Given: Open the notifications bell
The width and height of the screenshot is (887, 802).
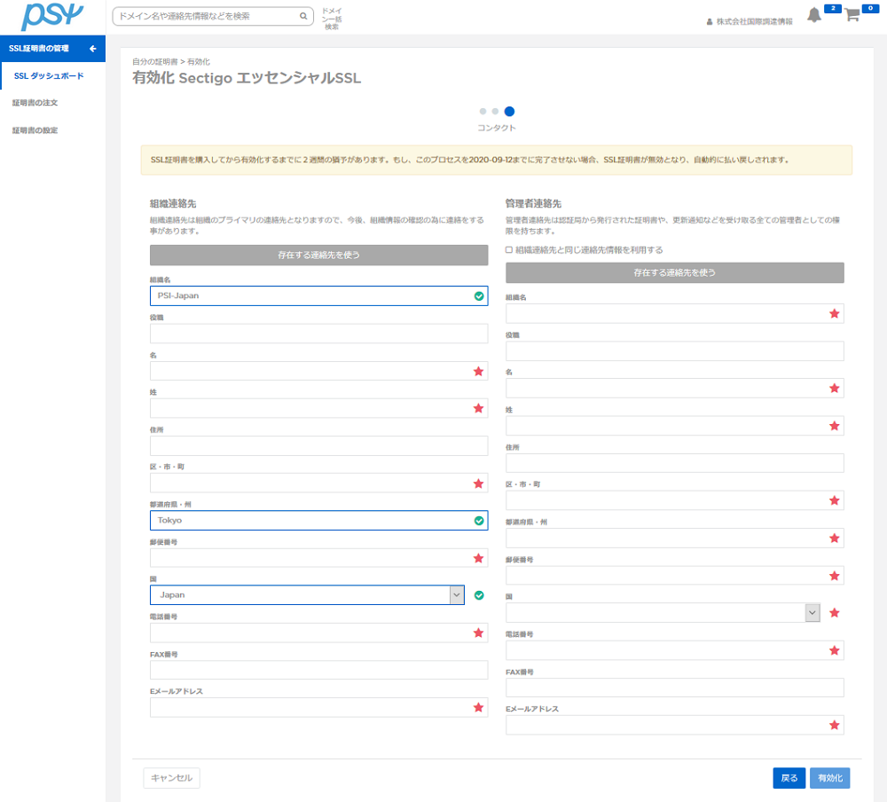Looking at the screenshot, I should click(x=814, y=15).
